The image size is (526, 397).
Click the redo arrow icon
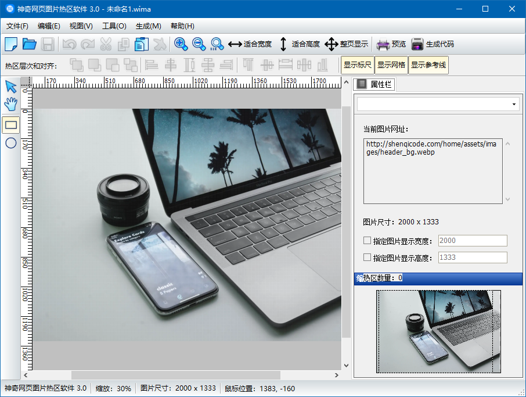(x=88, y=44)
